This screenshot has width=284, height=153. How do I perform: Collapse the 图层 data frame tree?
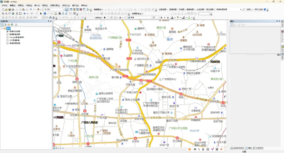coord(2,28)
